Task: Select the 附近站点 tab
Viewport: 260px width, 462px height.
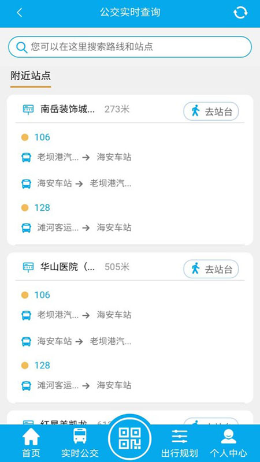Action: [x=31, y=76]
